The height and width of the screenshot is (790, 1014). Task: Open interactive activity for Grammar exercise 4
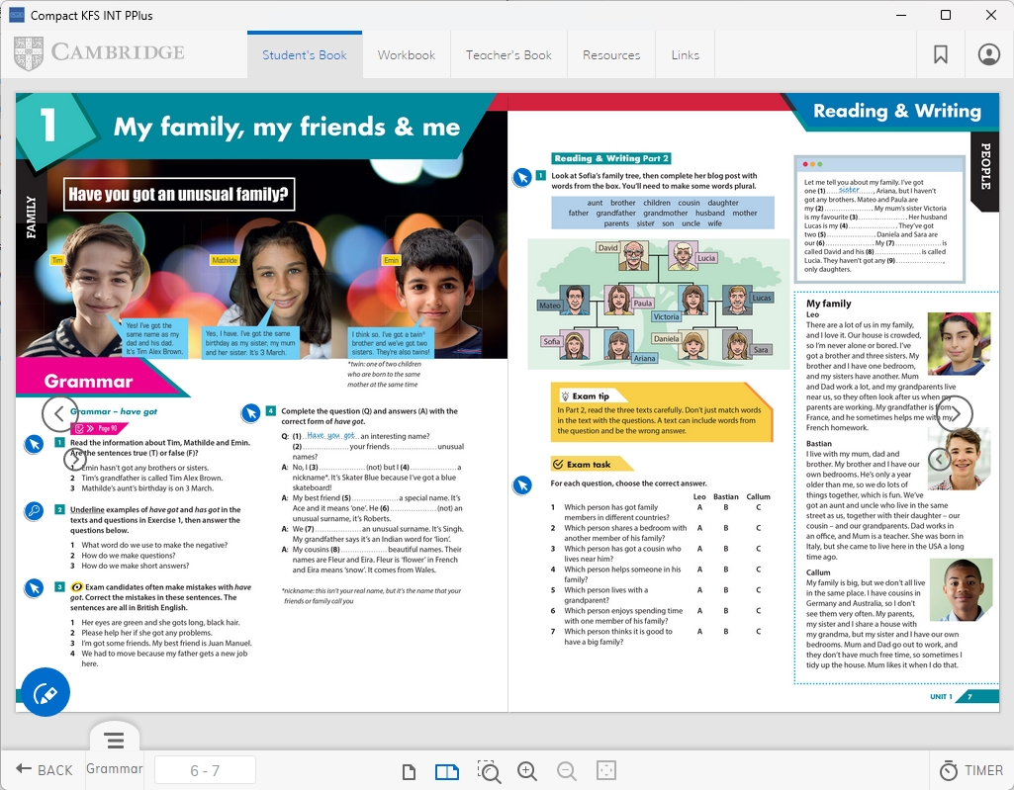(251, 412)
